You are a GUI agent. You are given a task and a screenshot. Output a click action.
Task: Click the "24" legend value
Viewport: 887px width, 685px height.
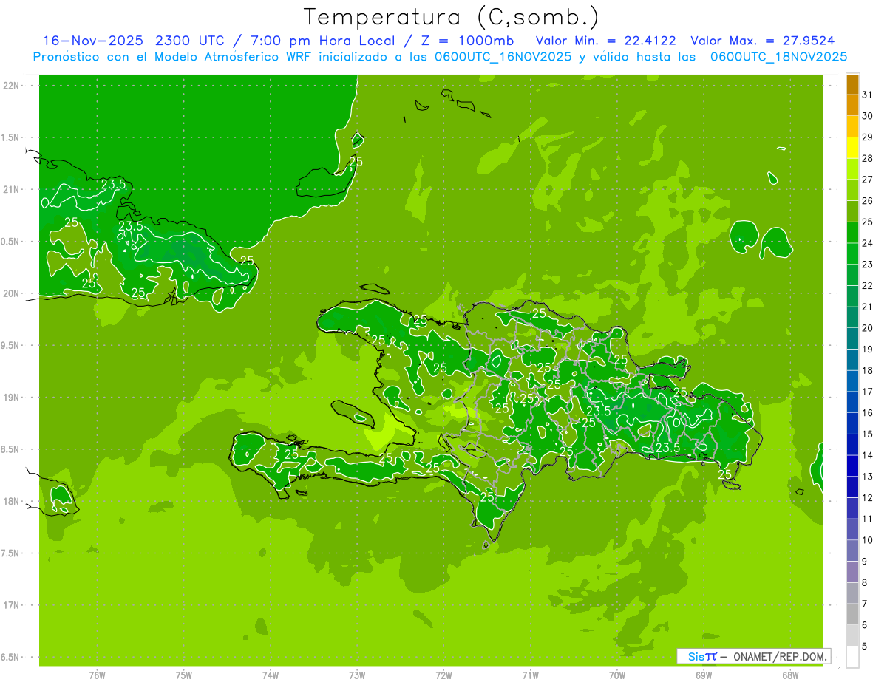(x=868, y=243)
